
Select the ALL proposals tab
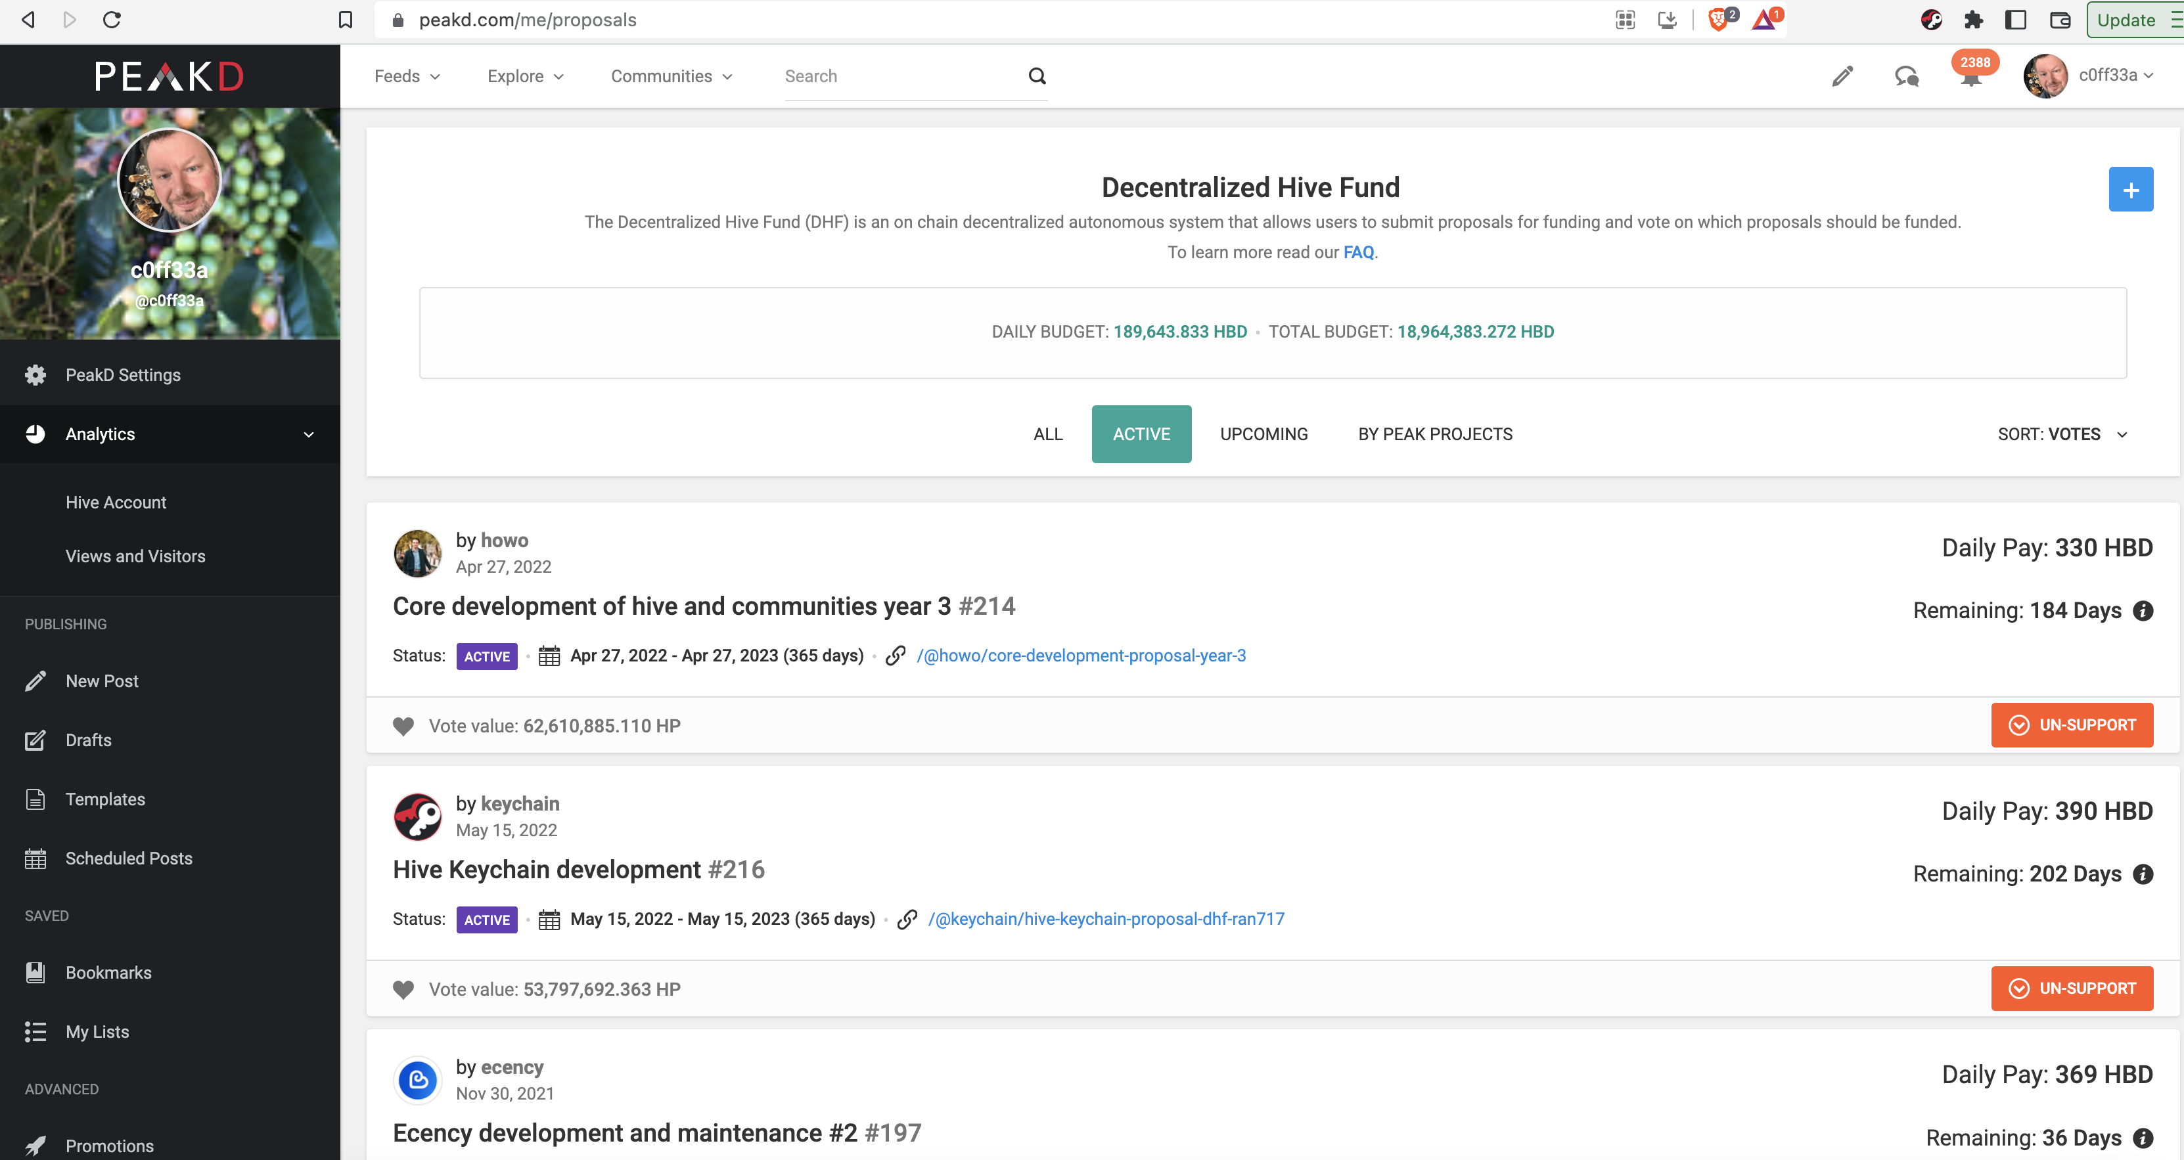tap(1048, 435)
